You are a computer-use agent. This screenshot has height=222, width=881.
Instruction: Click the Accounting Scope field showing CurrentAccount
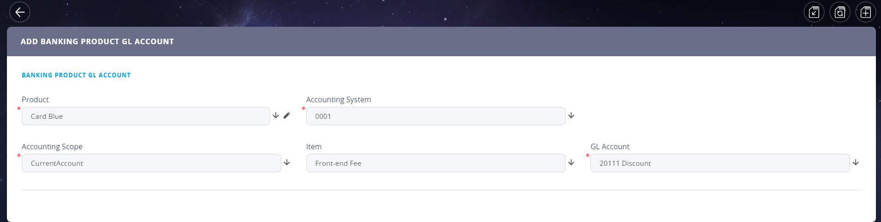tap(151, 163)
